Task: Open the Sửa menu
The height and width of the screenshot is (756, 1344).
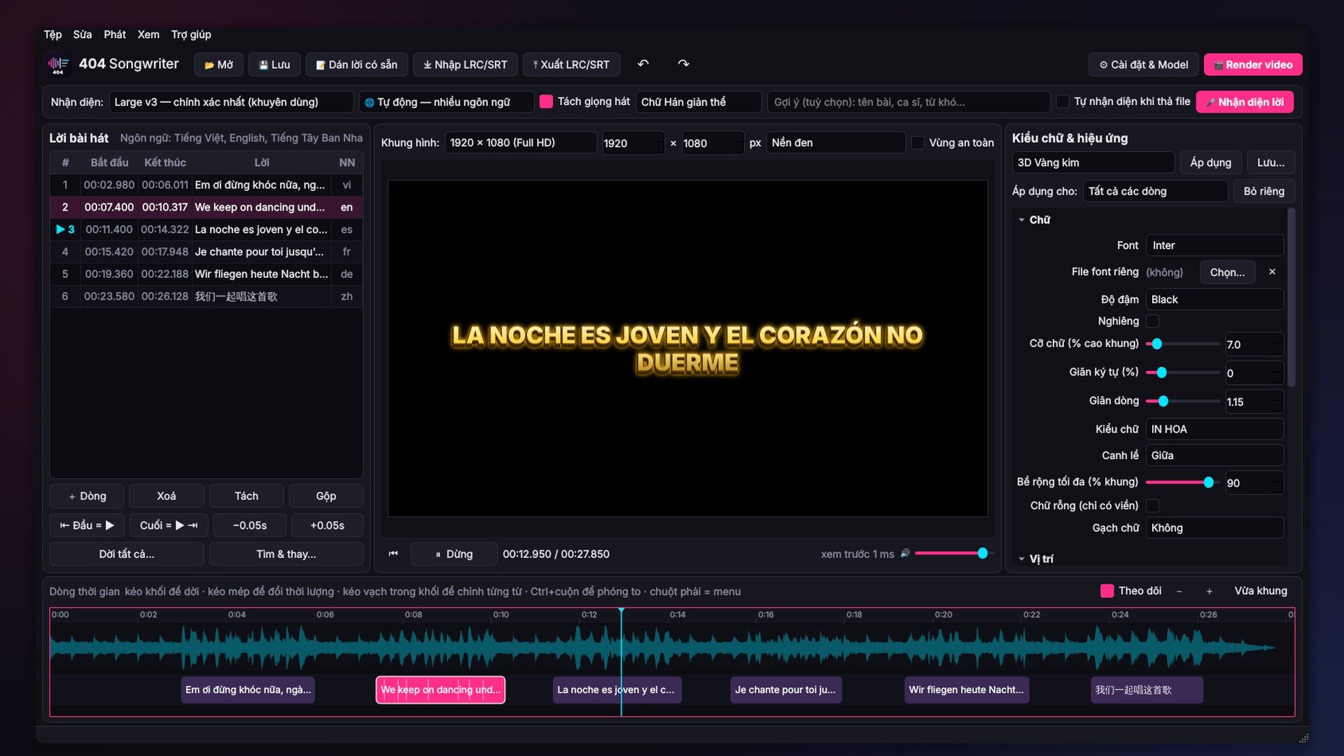Action: click(82, 34)
